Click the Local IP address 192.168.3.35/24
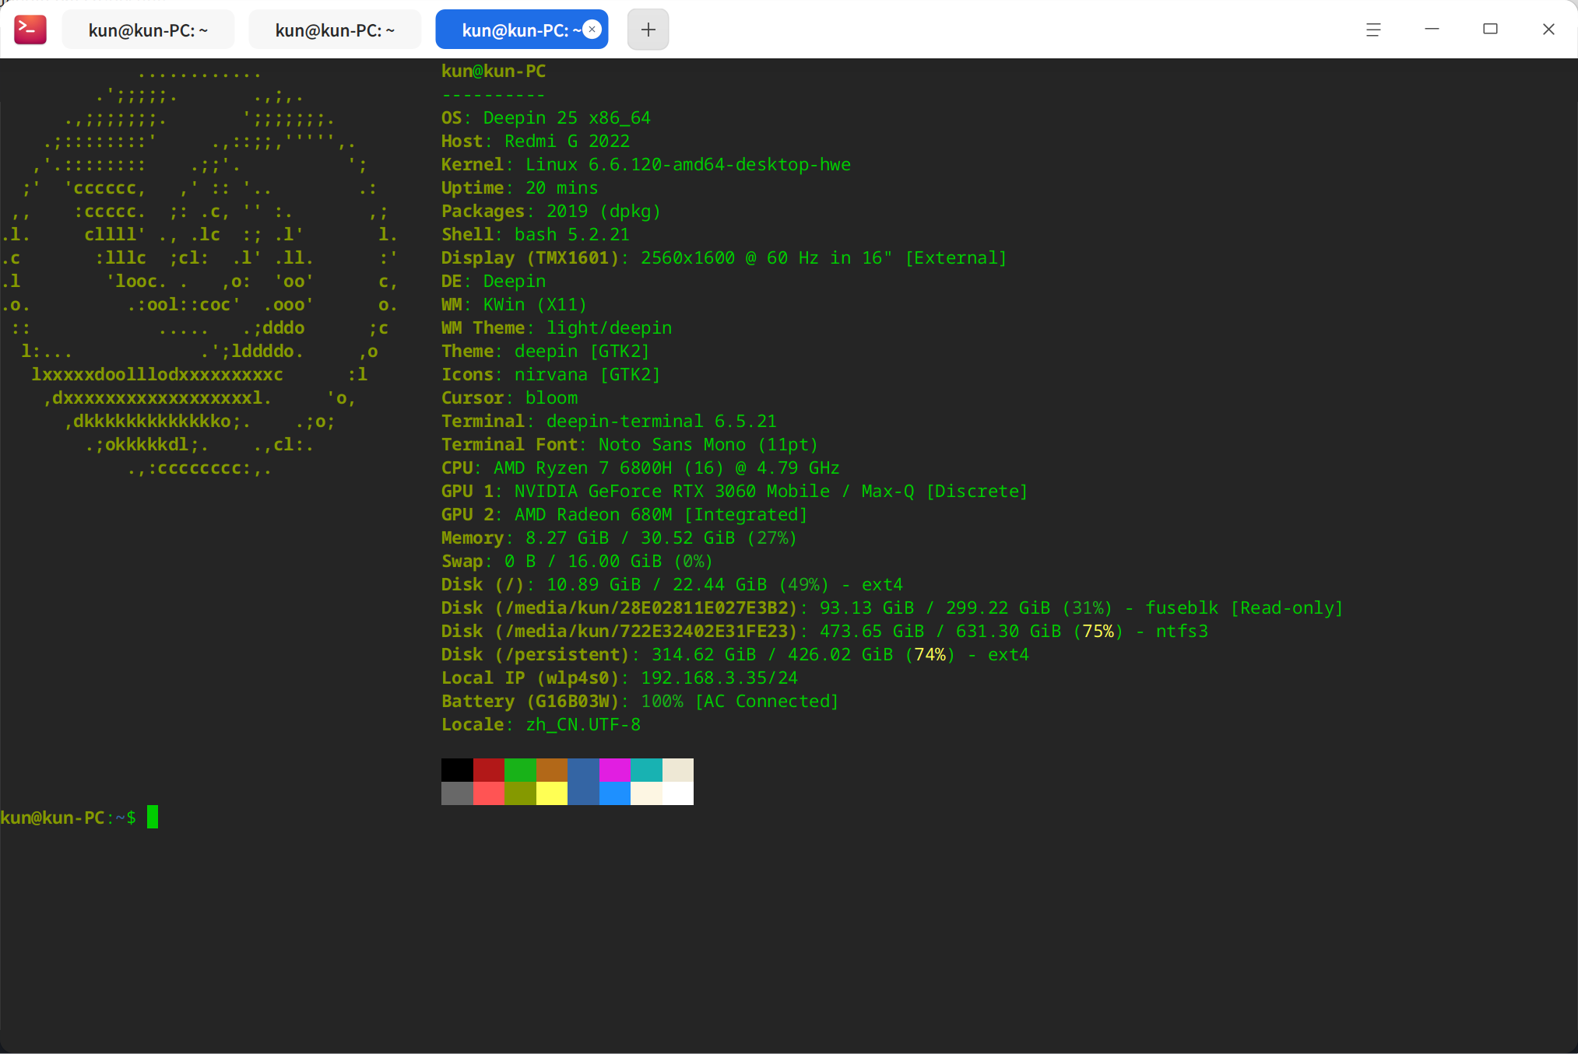Image resolution: width=1578 pixels, height=1054 pixels. (719, 678)
